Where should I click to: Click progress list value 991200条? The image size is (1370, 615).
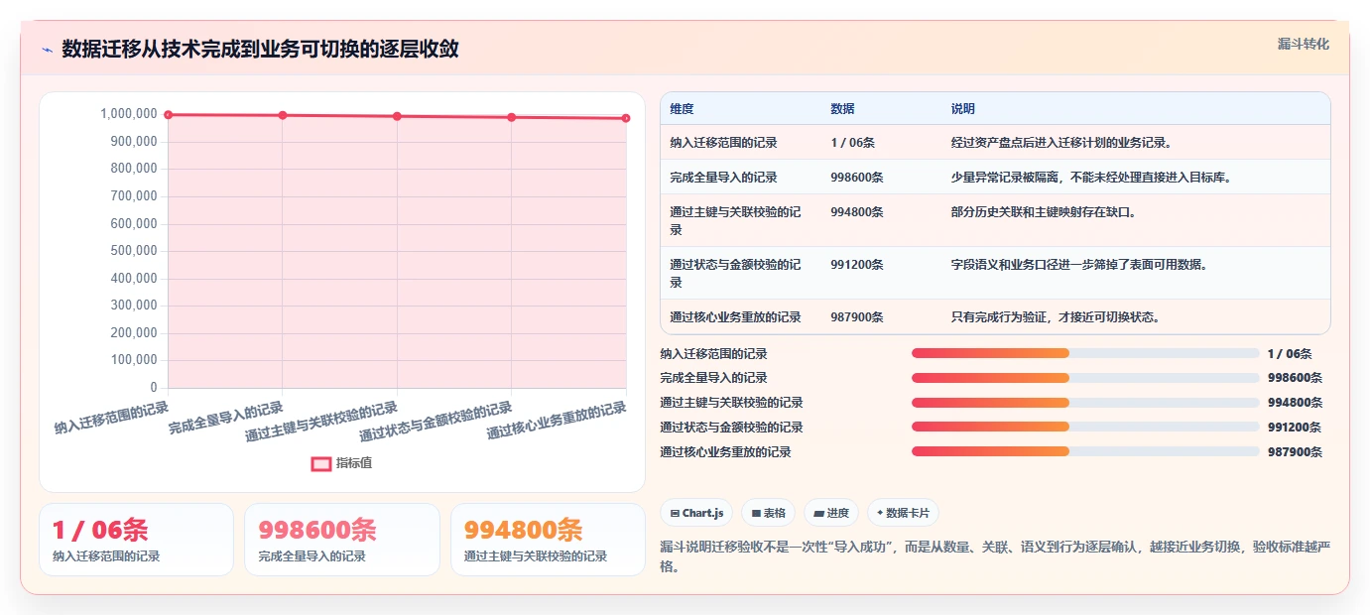pyautogui.click(x=1295, y=428)
